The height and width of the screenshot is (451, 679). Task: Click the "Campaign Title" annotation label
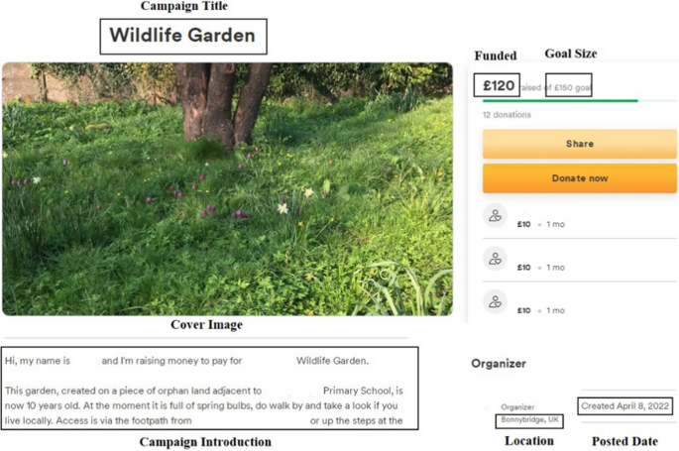click(183, 7)
